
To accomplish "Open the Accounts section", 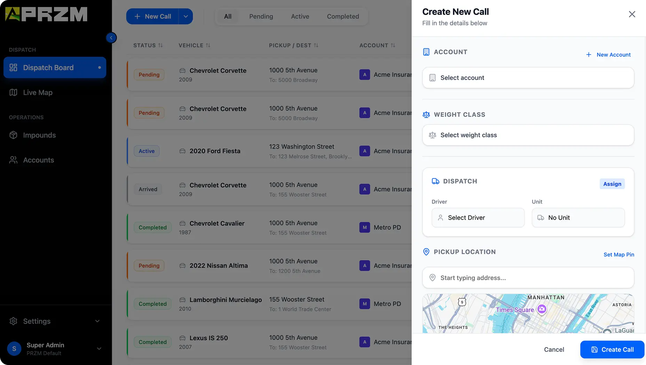I will (38, 160).
